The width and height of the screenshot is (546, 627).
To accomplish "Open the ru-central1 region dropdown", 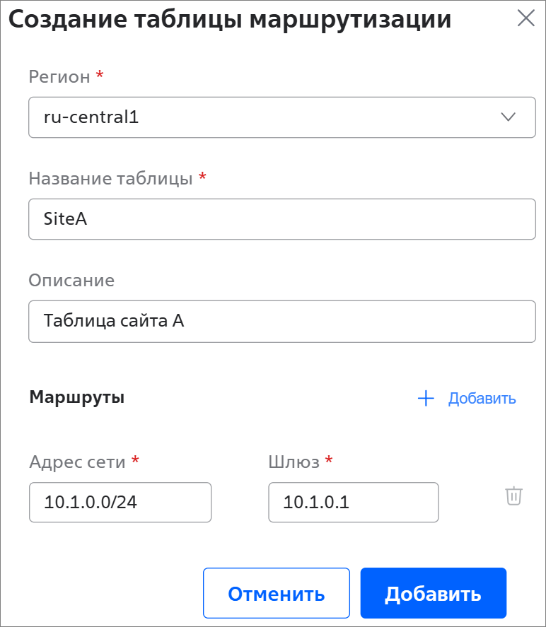I will click(282, 117).
